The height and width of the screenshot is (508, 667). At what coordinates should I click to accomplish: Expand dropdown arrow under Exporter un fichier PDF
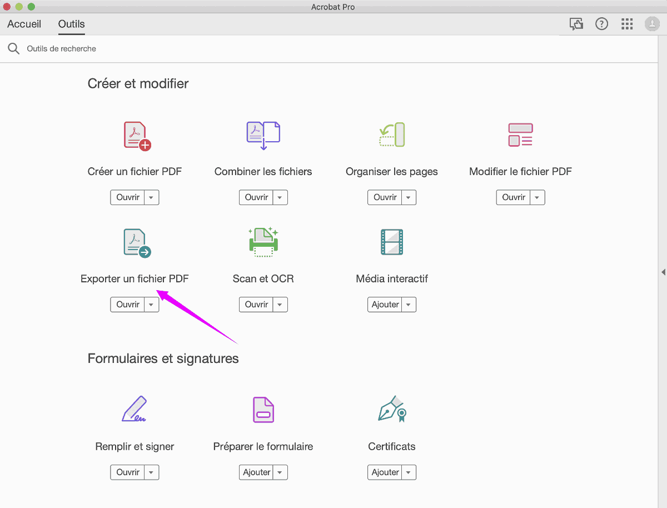coord(152,305)
